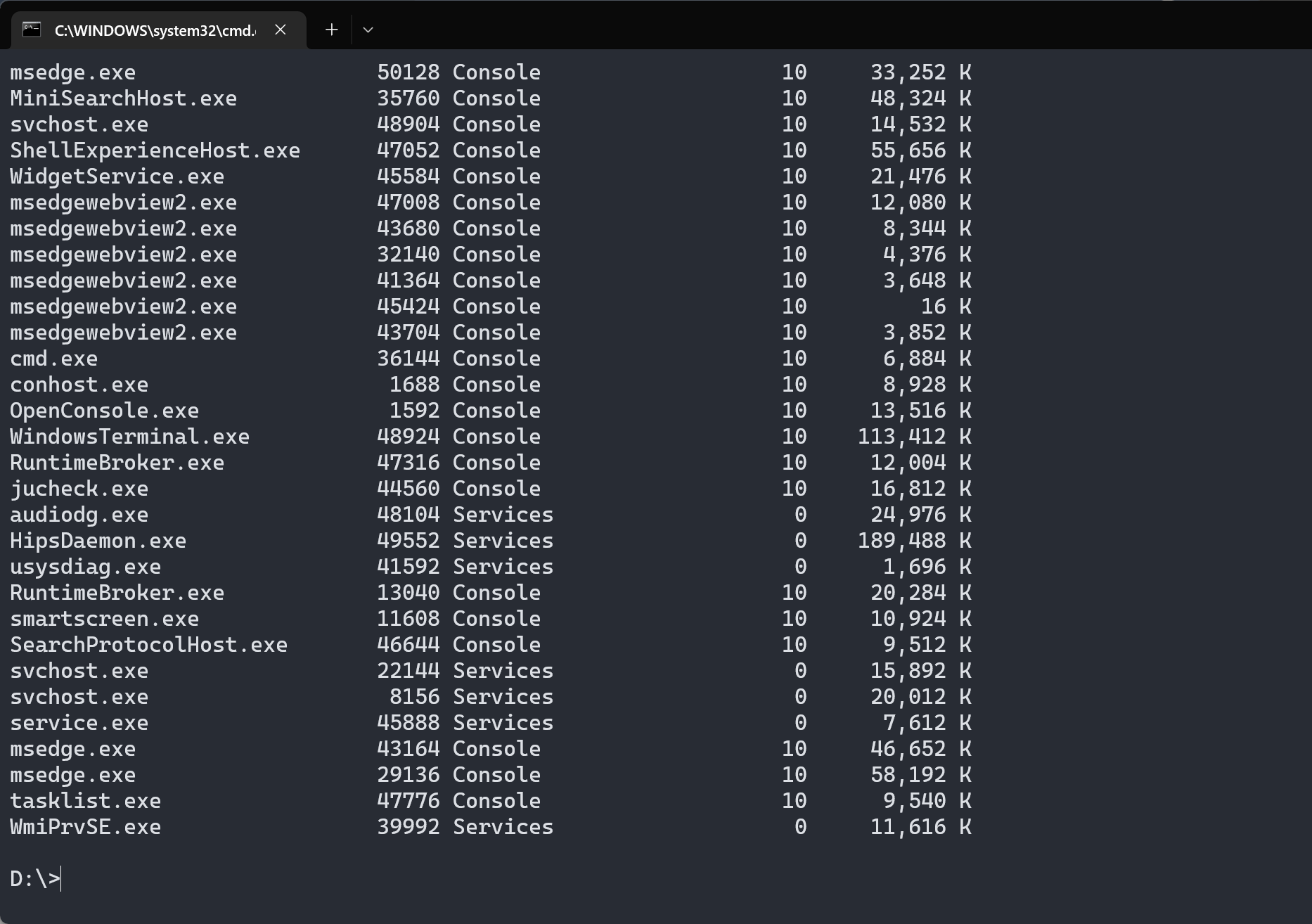Viewport: 1312px width, 924px height.
Task: Click PID 45424 of msedgewebview2.exe
Action: click(409, 307)
